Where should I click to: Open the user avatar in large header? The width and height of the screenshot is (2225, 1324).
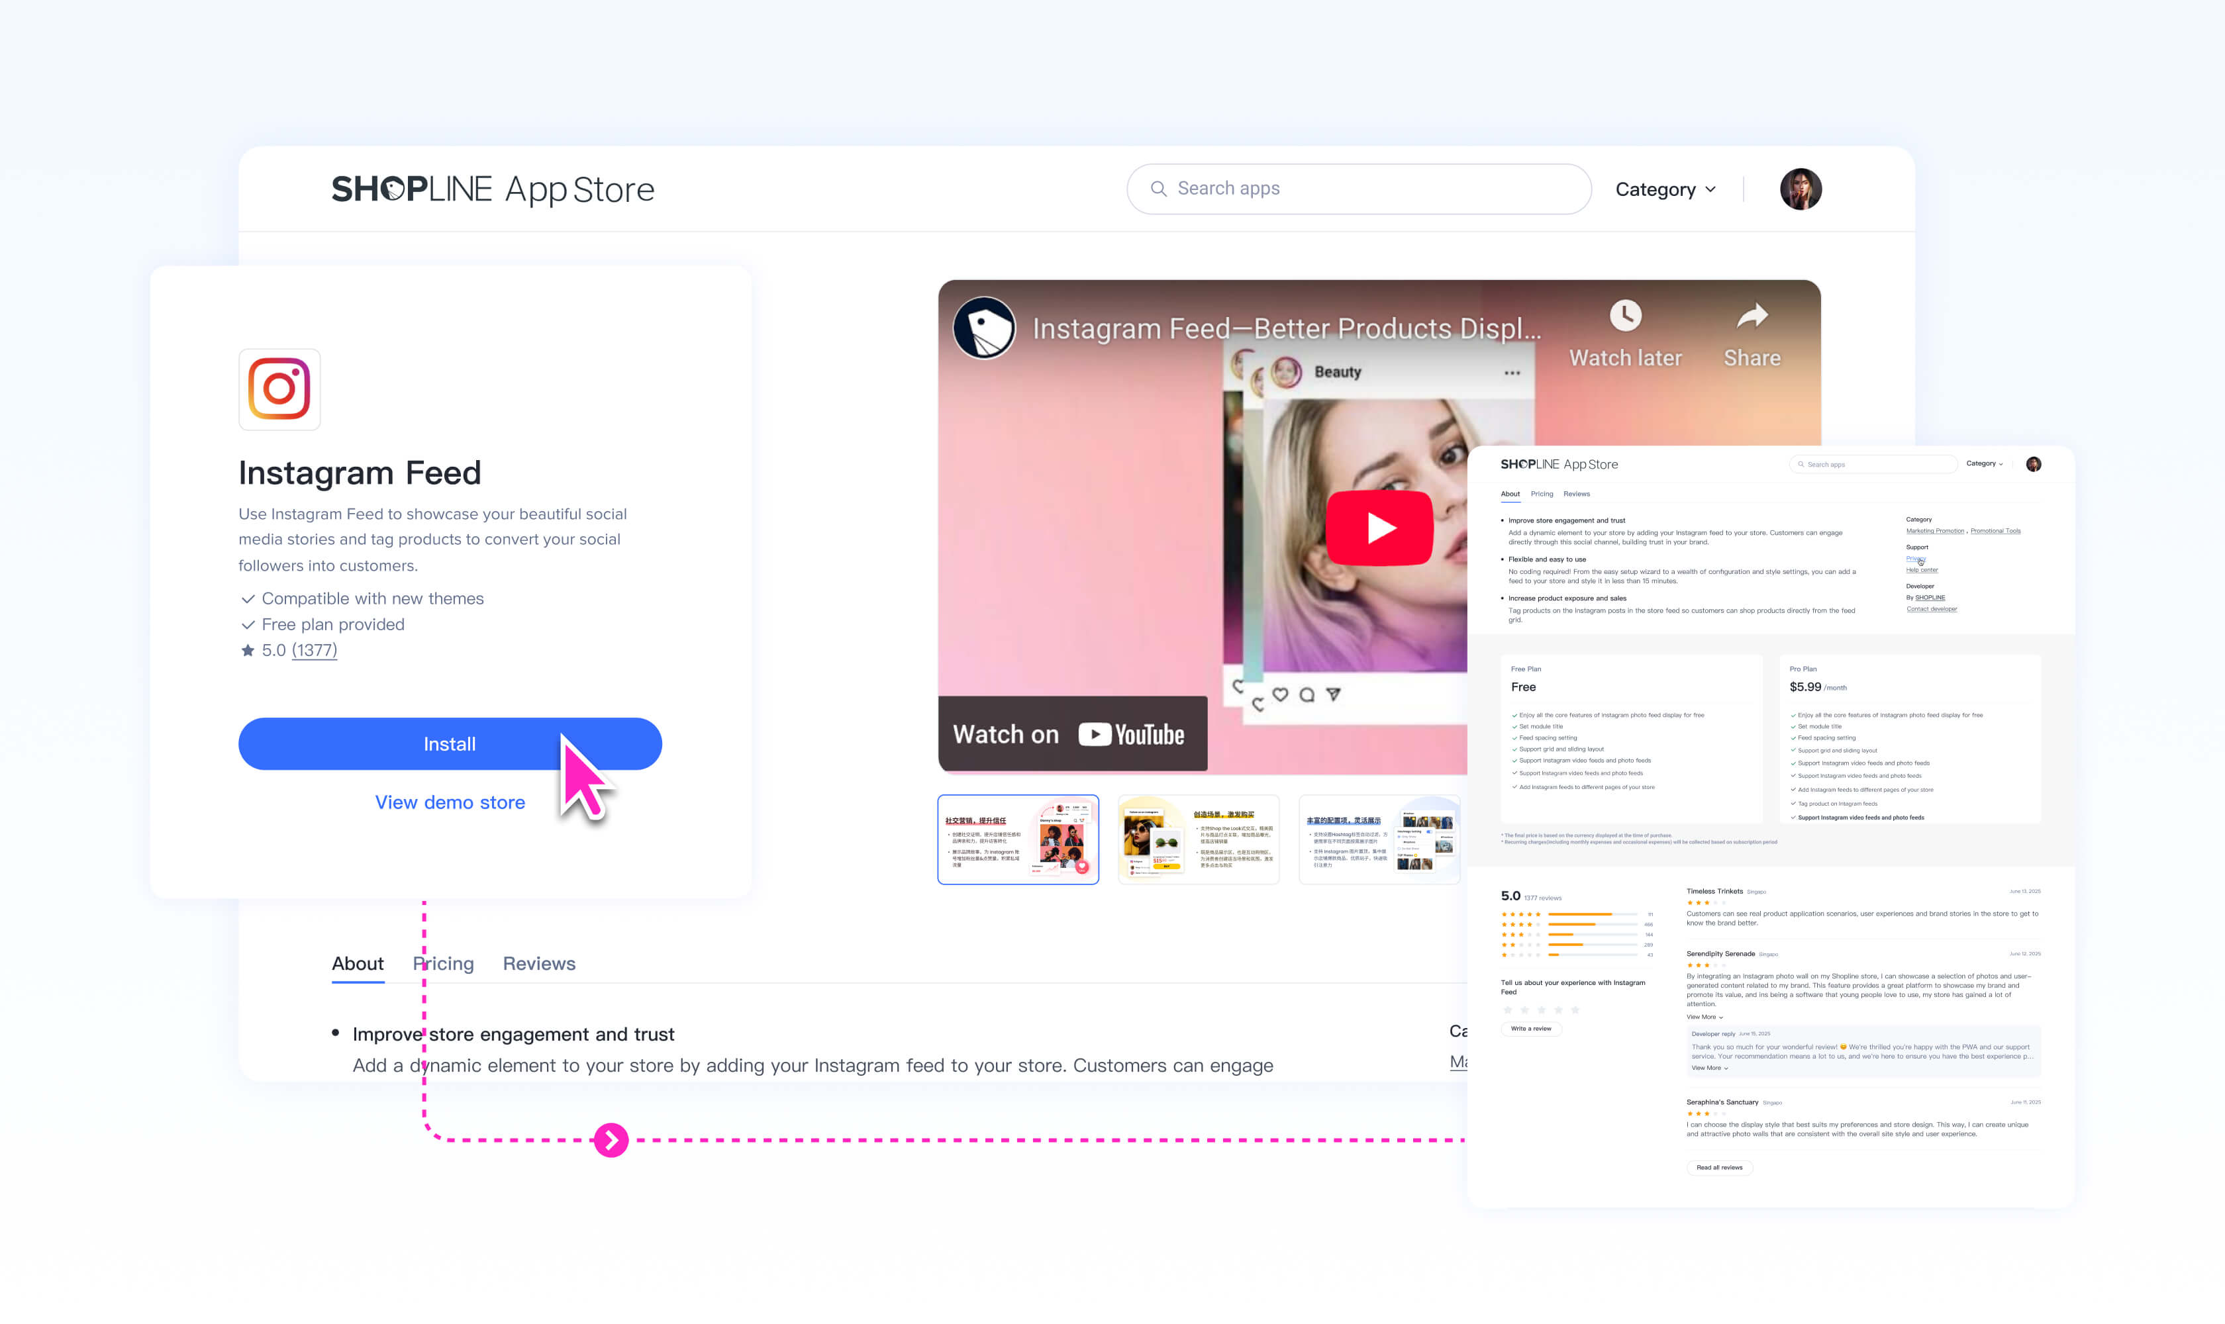[x=1800, y=189]
